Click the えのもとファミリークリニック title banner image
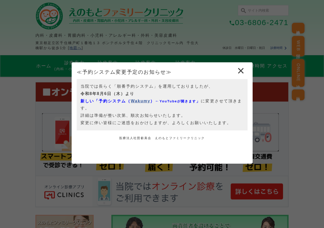This screenshot has width=324, height=228. click(126, 16)
